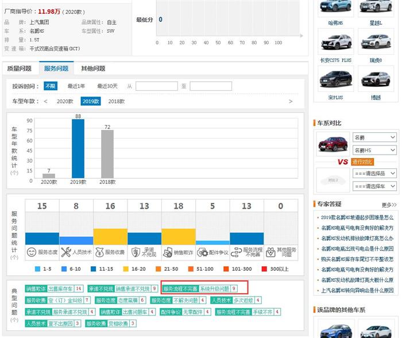This screenshot has width=402, height=338.
Task: Open the 名爵HS series dropdown
Action: [374, 150]
